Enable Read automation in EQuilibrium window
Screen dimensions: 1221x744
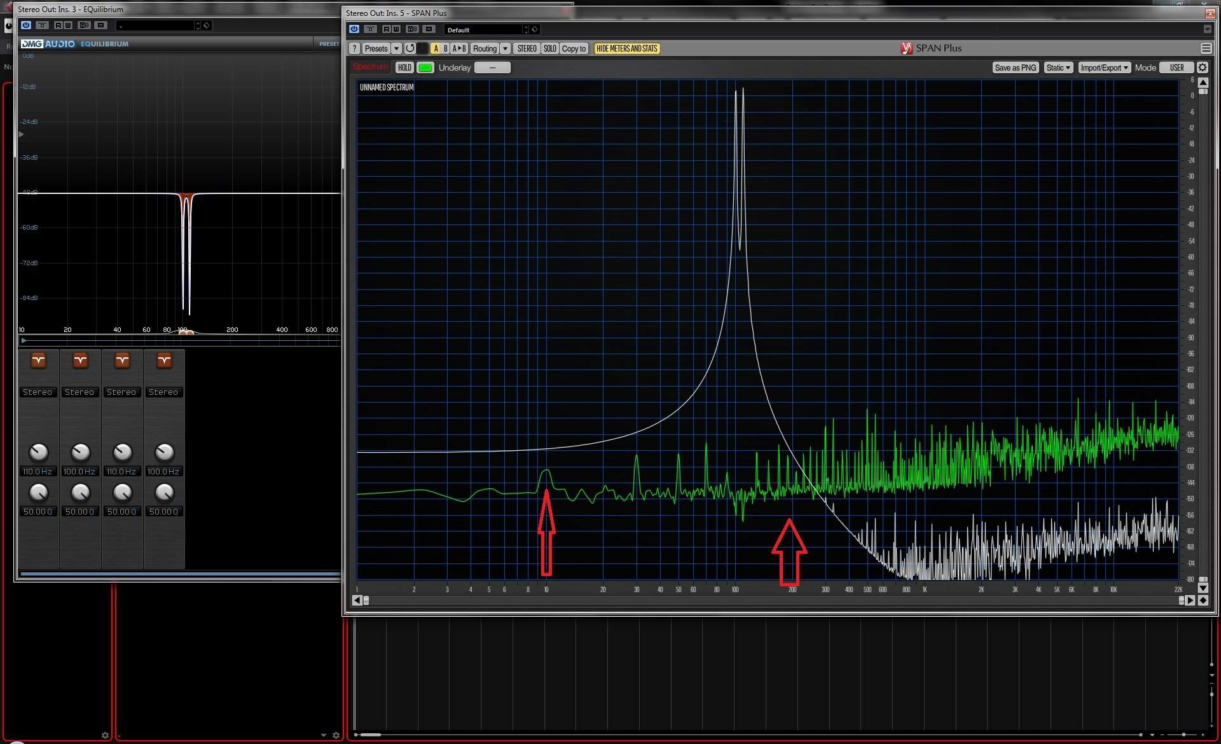pyautogui.click(x=58, y=25)
